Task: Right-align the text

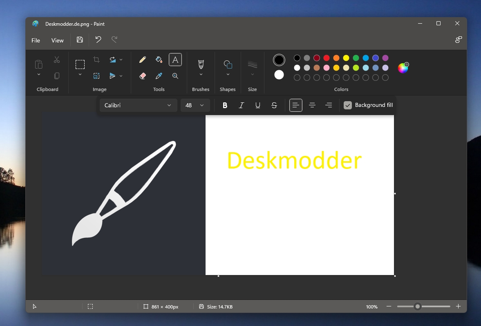Action: coord(329,105)
